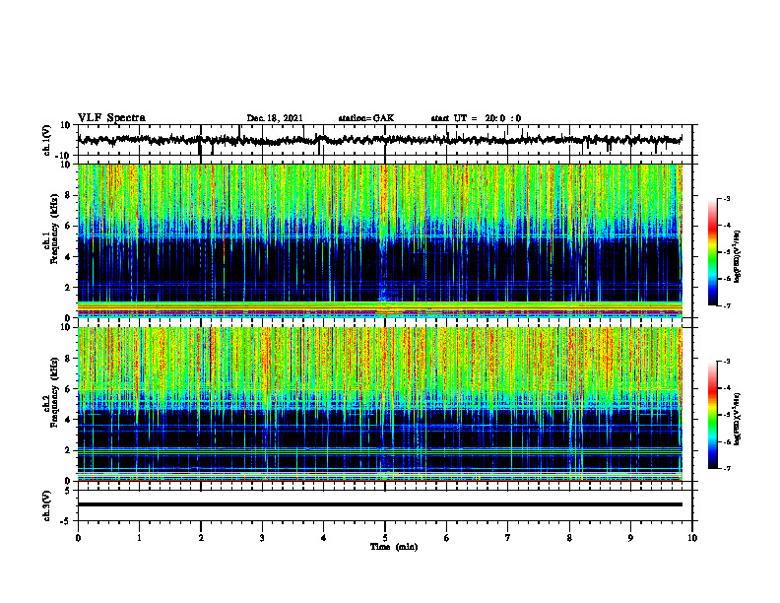Click the "2" kHz tick on ch.2 spectrogram axis
This screenshot has height=603, width=780.
click(69, 450)
